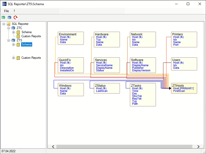Click ShwTsk field in ZTasks
This screenshot has height=154, width=206.
pos(137,96)
